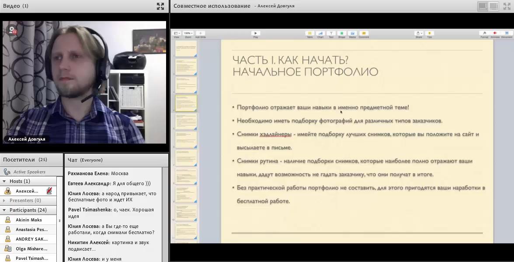Click the muted microphone icon next to Алексей
This screenshot has height=262, width=514.
click(x=49, y=191)
